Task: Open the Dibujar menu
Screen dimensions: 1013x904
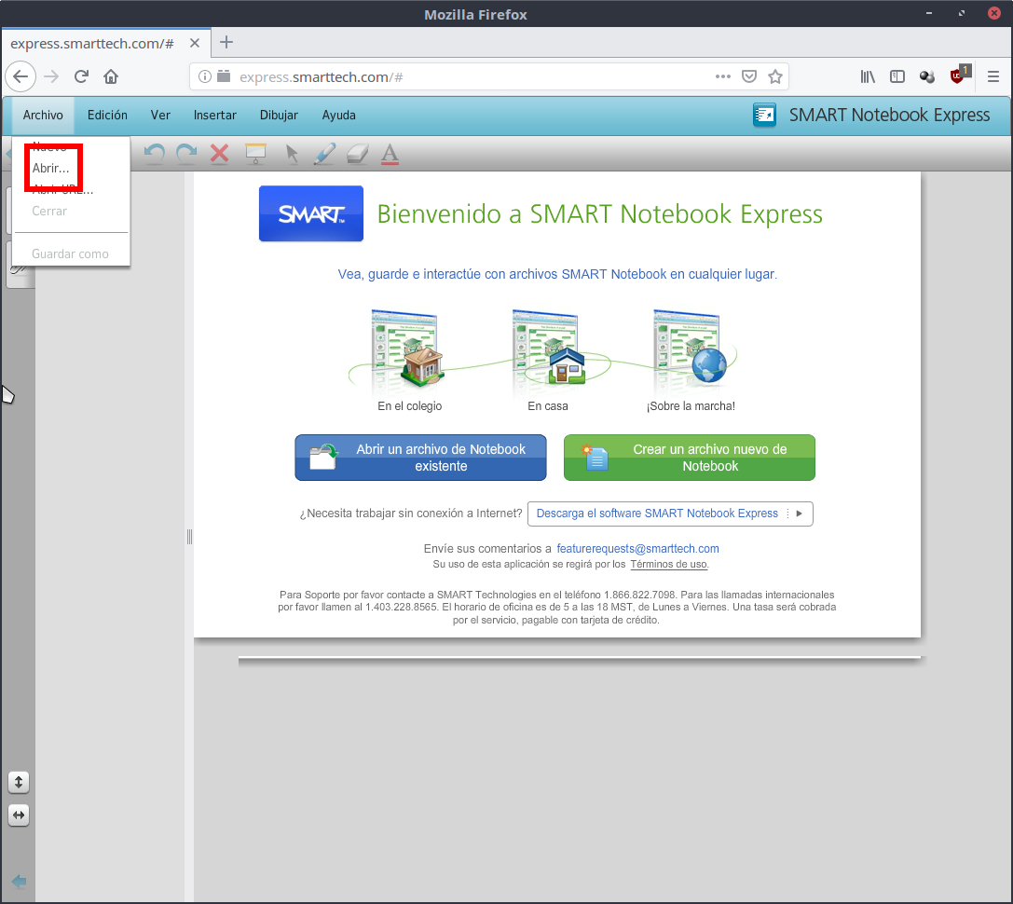Action: coord(279,116)
